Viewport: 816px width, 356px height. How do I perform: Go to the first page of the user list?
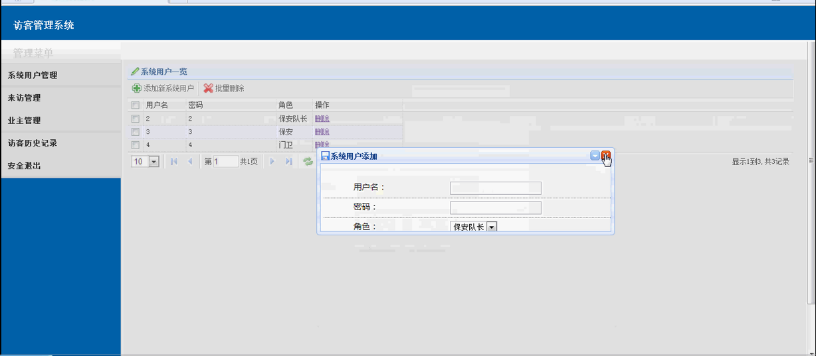(x=174, y=161)
